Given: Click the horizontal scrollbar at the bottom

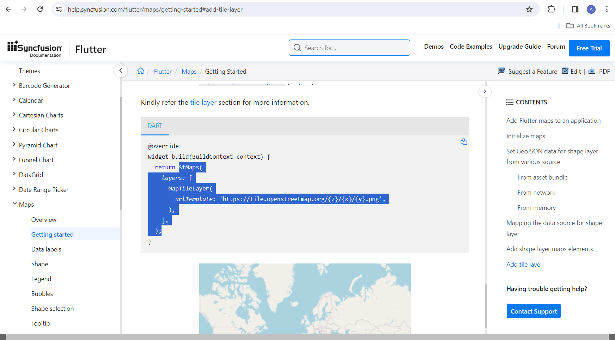Looking at the screenshot, I should [307, 337].
